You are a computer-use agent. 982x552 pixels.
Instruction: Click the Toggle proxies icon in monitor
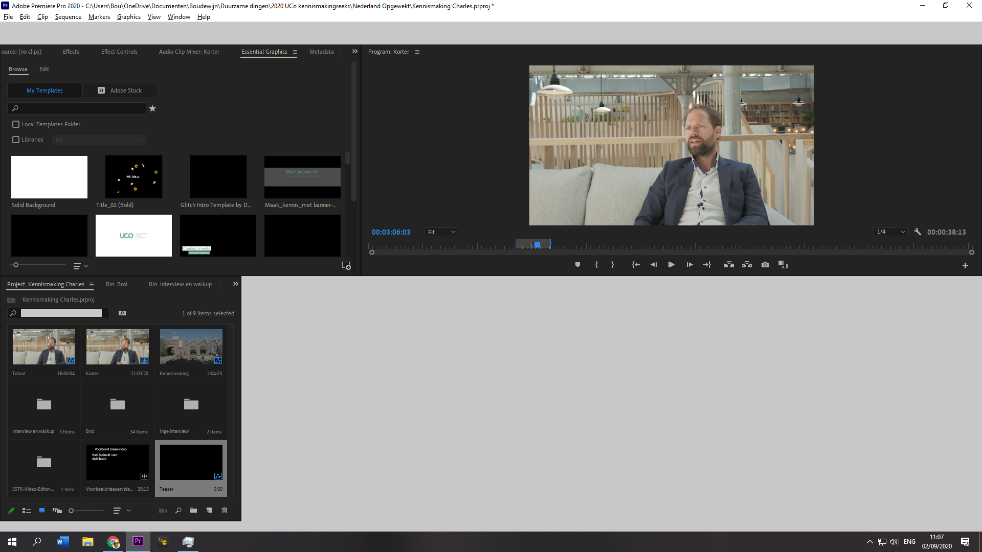pos(783,264)
